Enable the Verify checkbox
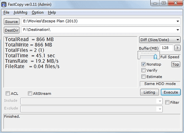Screen dimensions: 184x133 pos(143,70)
